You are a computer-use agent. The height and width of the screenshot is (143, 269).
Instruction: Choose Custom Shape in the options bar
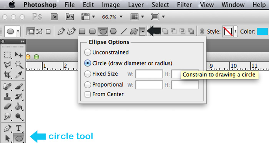tap(134, 32)
